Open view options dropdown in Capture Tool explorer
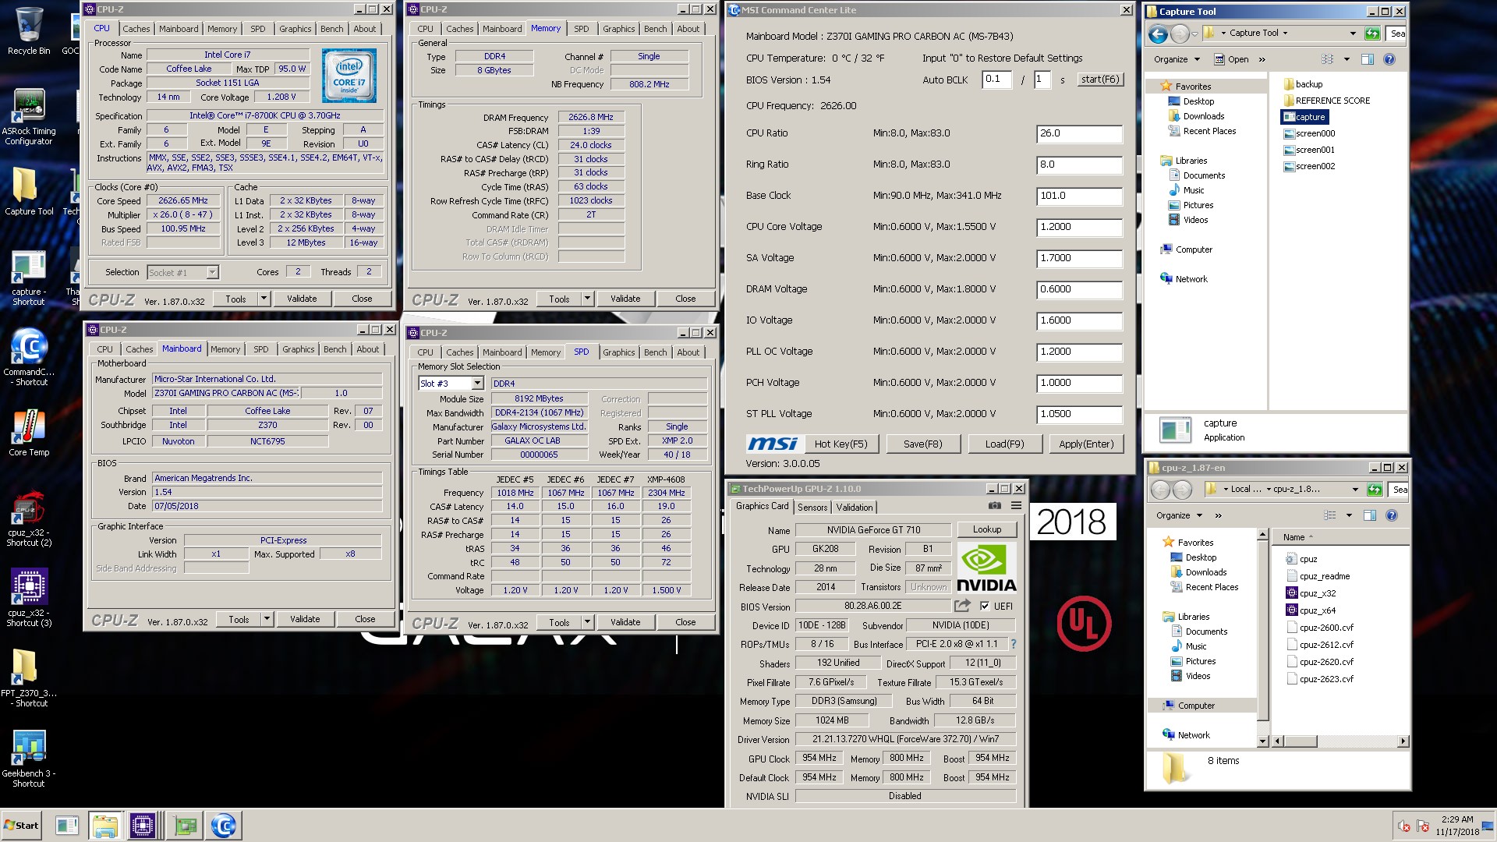Screen dimensions: 1497x842 click(x=1347, y=59)
